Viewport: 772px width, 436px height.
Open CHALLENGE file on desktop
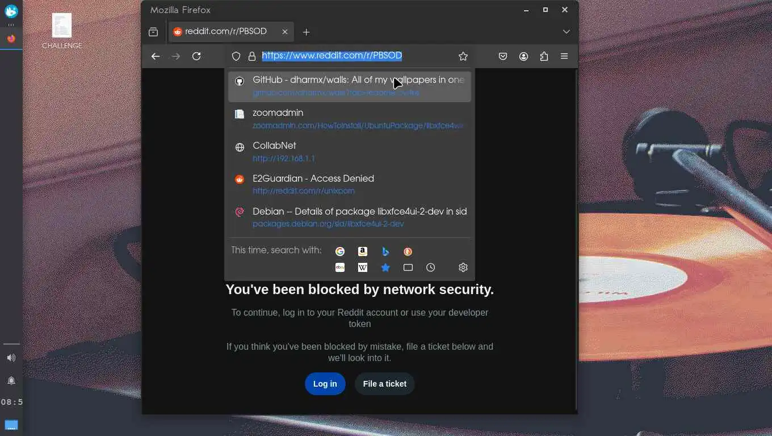point(62,31)
